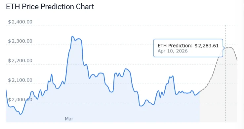Click the Mar month label on axis
Viewport: 244px width, 129px height.
(x=69, y=119)
